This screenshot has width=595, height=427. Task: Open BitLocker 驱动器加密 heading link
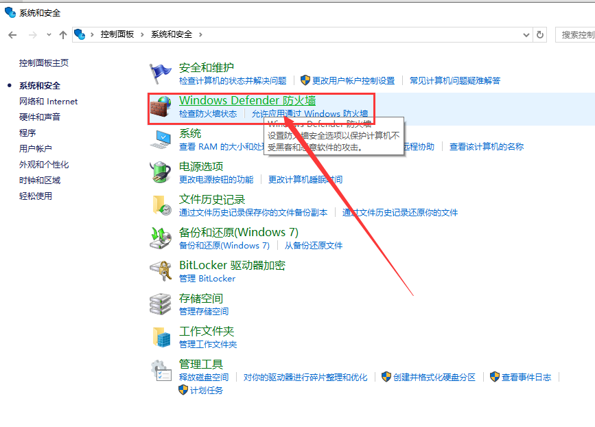pos(232,265)
